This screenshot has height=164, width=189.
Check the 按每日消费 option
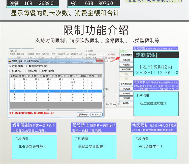(x=26, y=71)
